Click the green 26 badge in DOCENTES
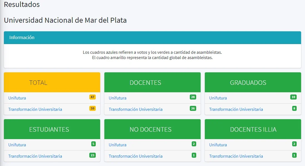The image size is (305, 166). [x=193, y=108]
